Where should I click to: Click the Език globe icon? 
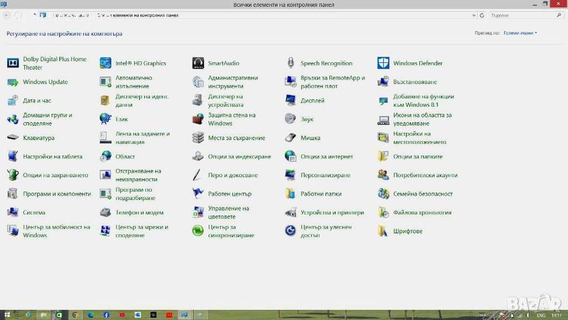point(106,119)
